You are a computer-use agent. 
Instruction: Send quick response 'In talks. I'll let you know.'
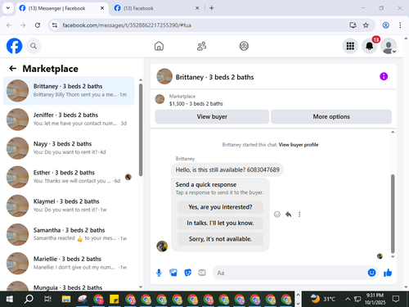(220, 223)
